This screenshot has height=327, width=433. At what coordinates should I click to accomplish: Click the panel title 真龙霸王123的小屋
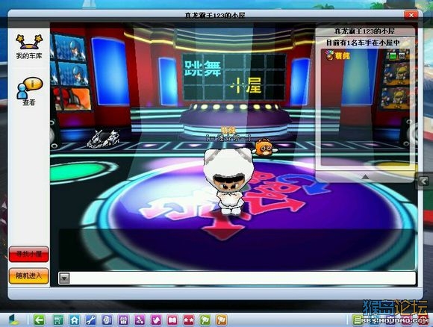(x=364, y=31)
